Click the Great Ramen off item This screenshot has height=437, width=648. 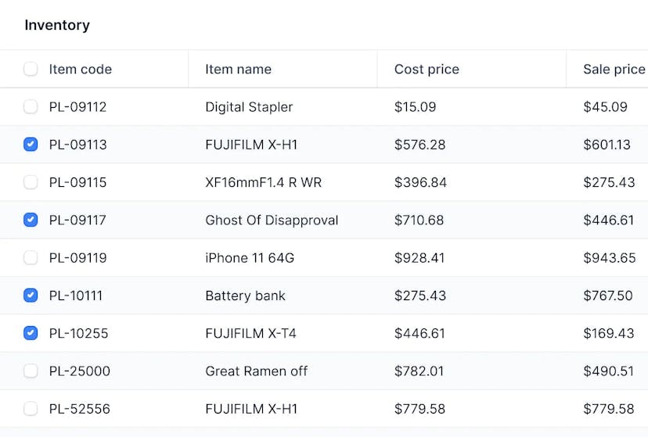point(256,371)
